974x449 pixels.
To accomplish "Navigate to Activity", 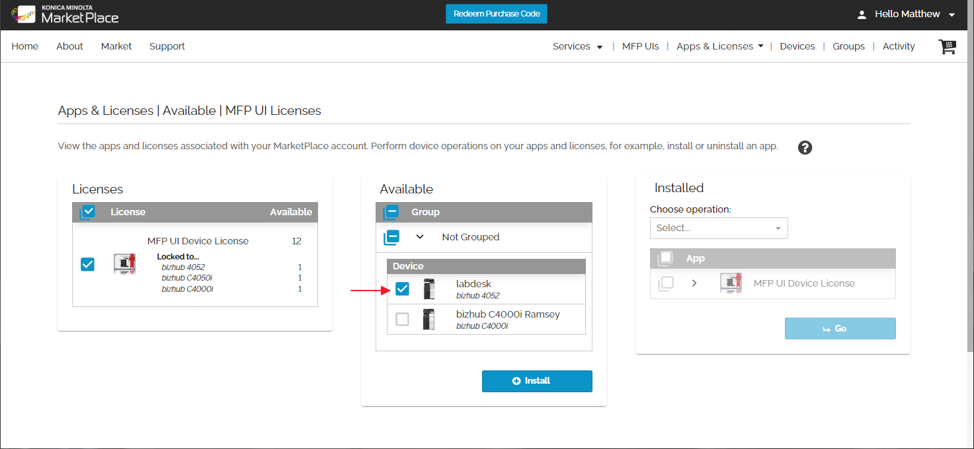I will (x=899, y=46).
